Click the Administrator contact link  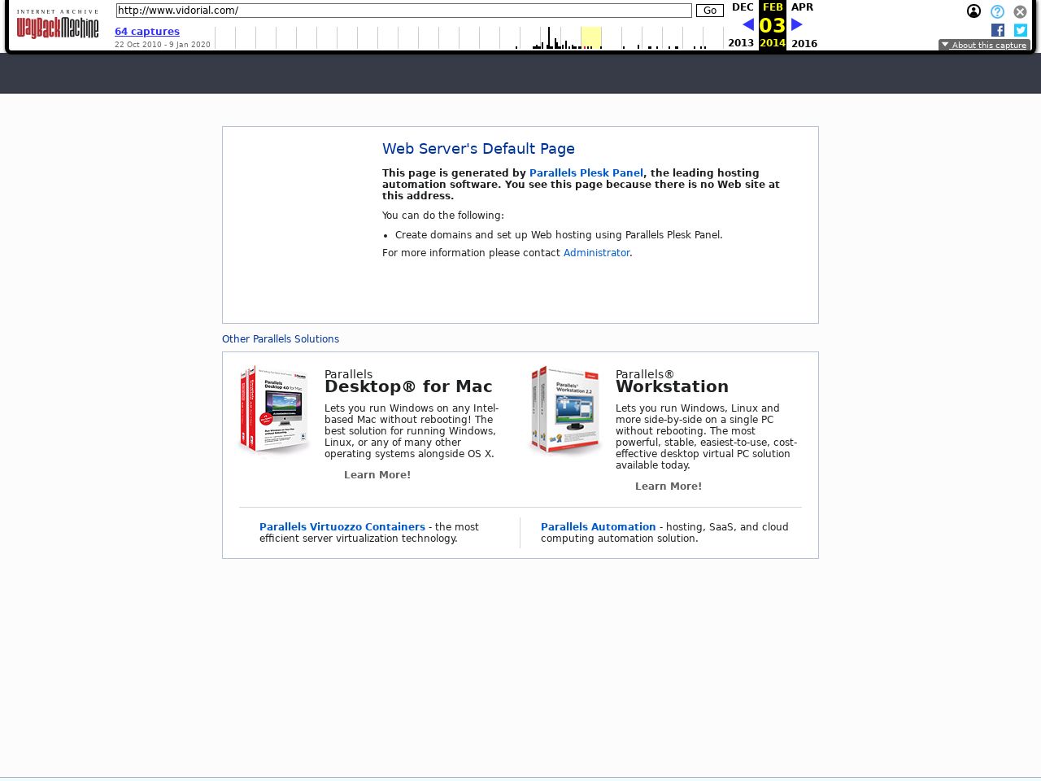tap(596, 253)
